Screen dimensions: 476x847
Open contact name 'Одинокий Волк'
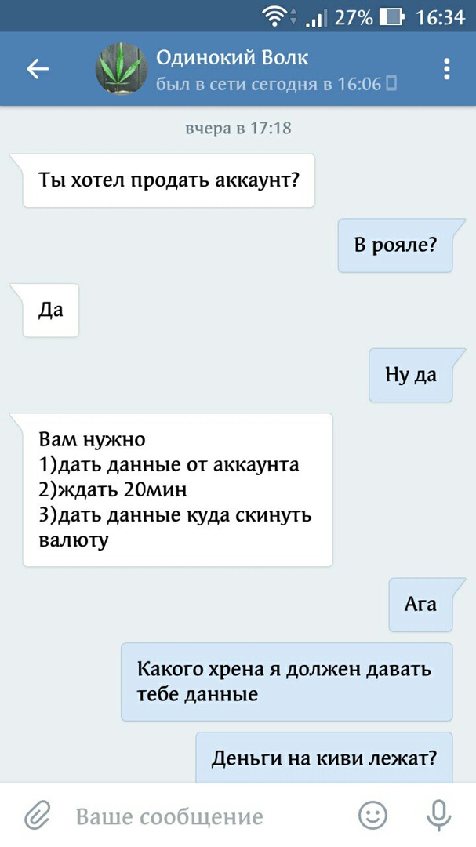tap(232, 57)
